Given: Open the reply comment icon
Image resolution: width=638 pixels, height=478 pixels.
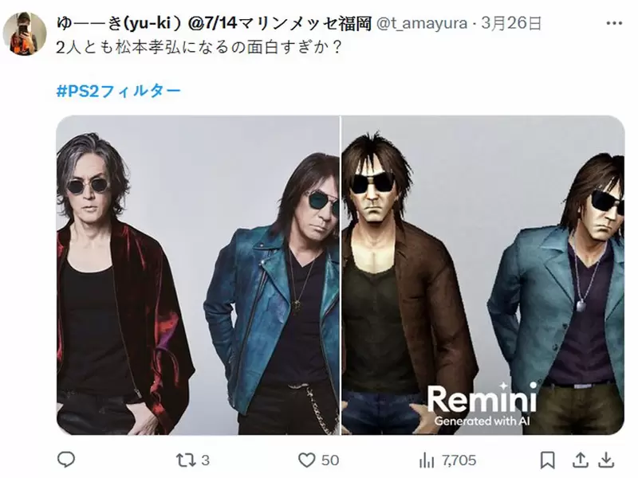Looking at the screenshot, I should click(x=66, y=460).
